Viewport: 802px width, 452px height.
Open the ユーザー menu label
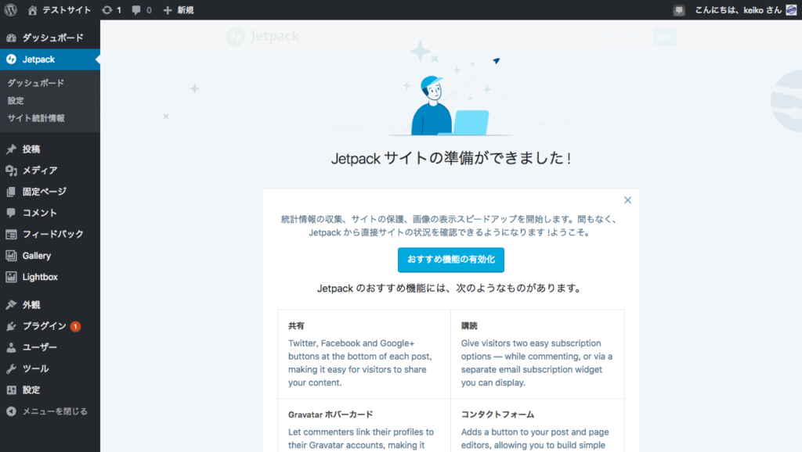coord(40,347)
